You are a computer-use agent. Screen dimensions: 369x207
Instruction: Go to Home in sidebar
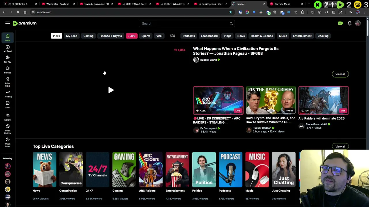point(7,38)
